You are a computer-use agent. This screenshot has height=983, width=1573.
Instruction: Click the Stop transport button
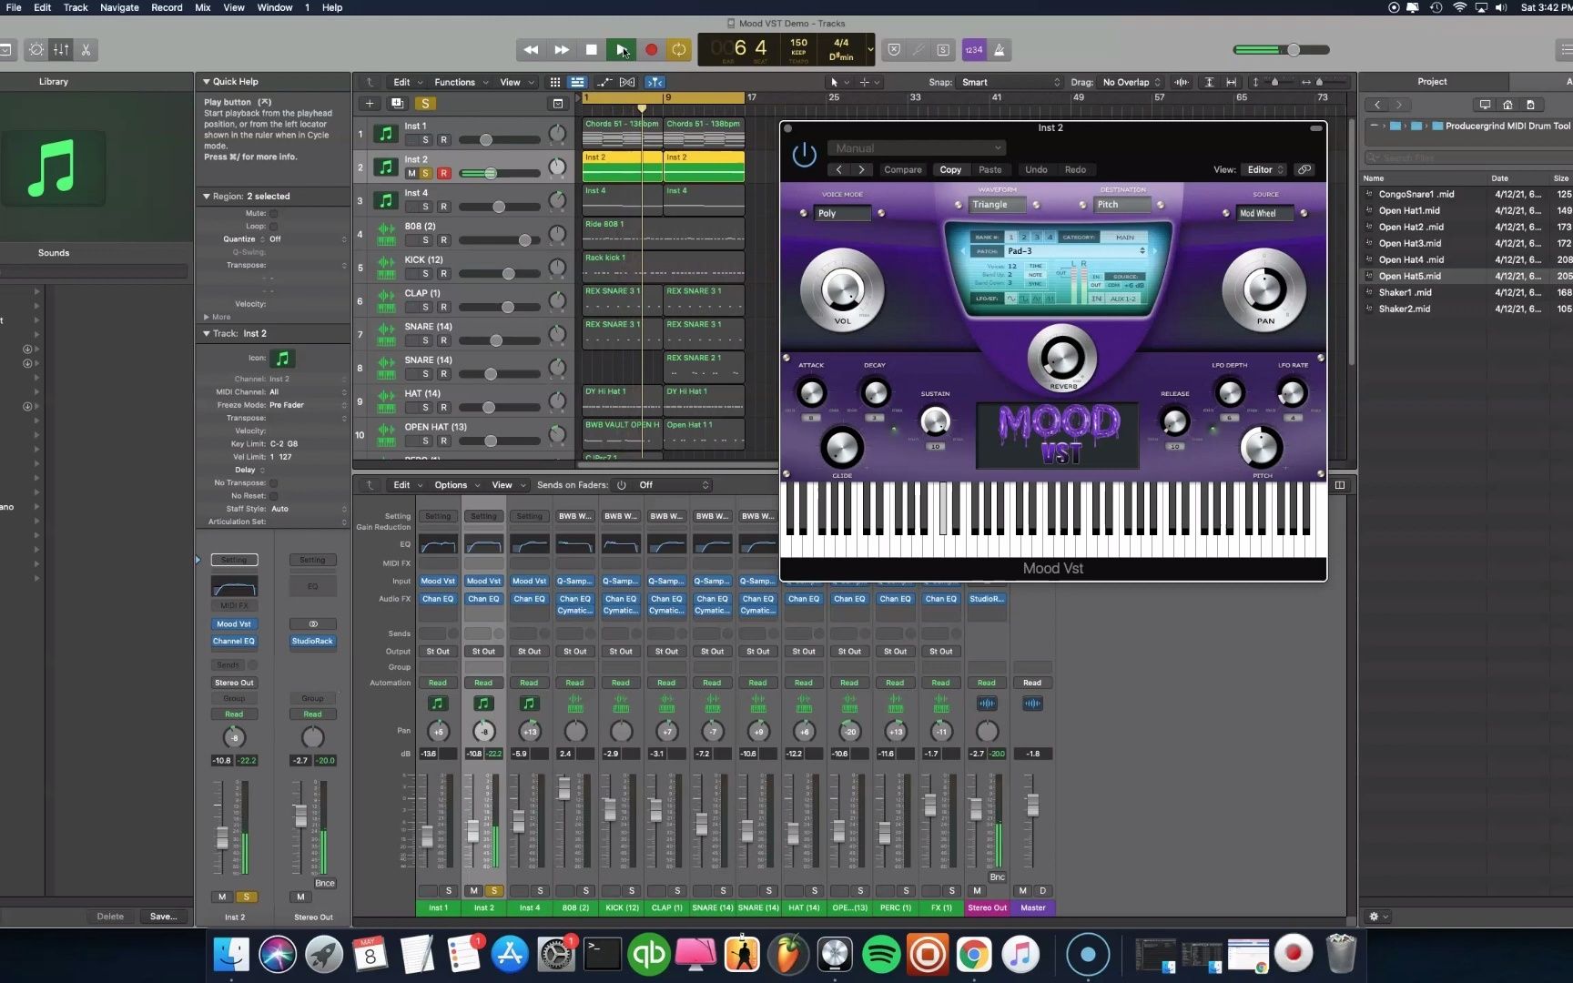(x=592, y=50)
